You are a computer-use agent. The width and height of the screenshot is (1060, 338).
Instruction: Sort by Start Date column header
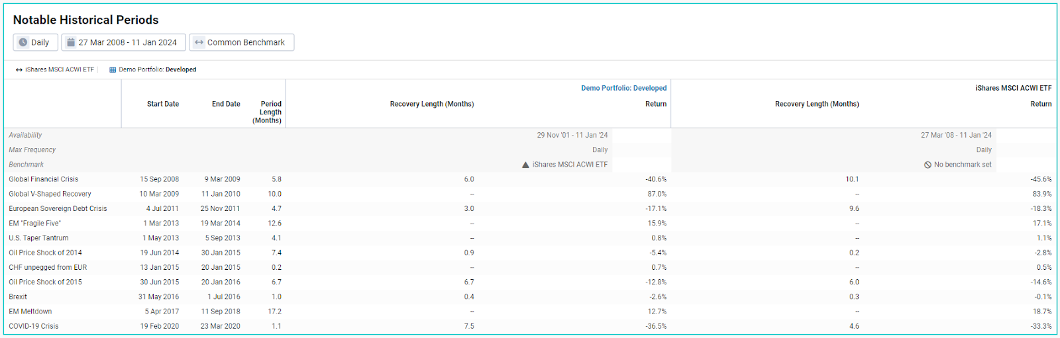[x=163, y=104]
